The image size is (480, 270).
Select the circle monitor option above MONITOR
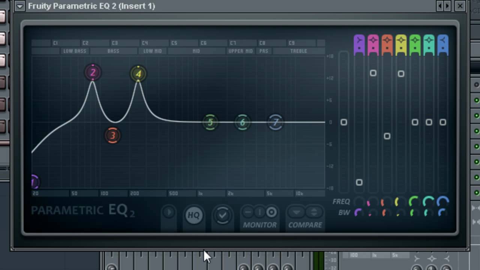click(x=271, y=212)
